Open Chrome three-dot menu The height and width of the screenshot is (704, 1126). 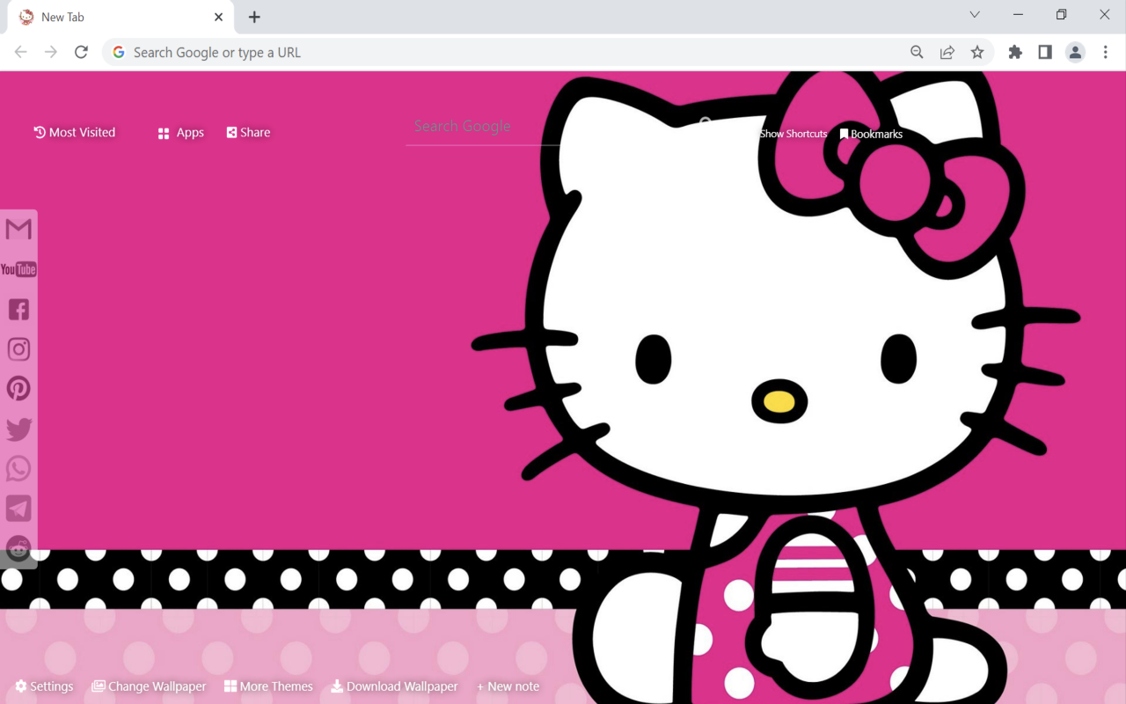[1106, 52]
